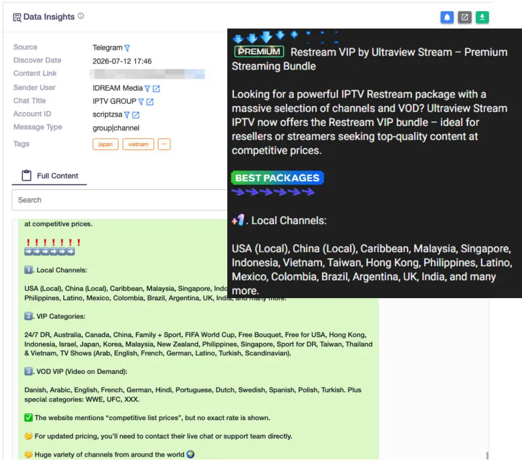Click the 'Danish, Arabic, English' VOD language list
The height and width of the screenshot is (460, 522).
193,395
